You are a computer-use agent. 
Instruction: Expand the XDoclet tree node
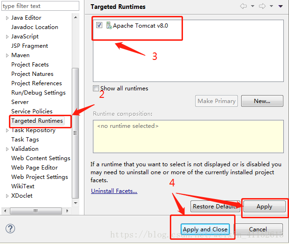pos(7,196)
